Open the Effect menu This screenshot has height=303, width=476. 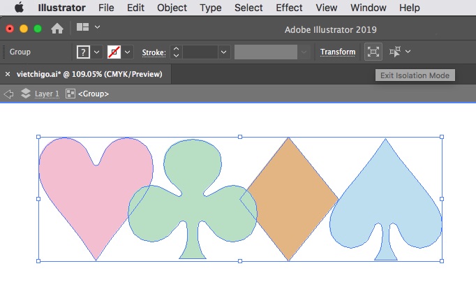pyautogui.click(x=289, y=8)
